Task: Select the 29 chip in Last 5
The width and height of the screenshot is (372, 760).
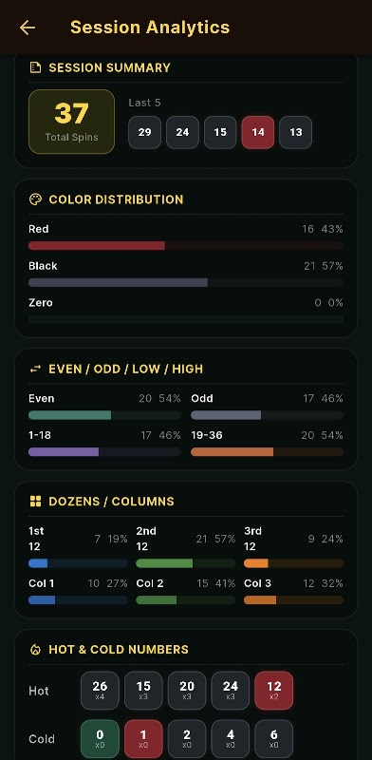Action: [144, 132]
